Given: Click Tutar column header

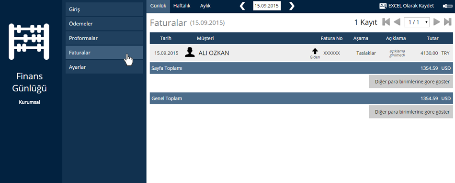Looking at the screenshot, I should click(432, 38).
